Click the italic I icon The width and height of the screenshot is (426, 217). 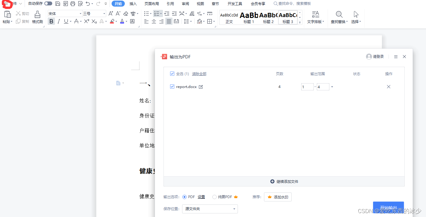click(x=59, y=21)
